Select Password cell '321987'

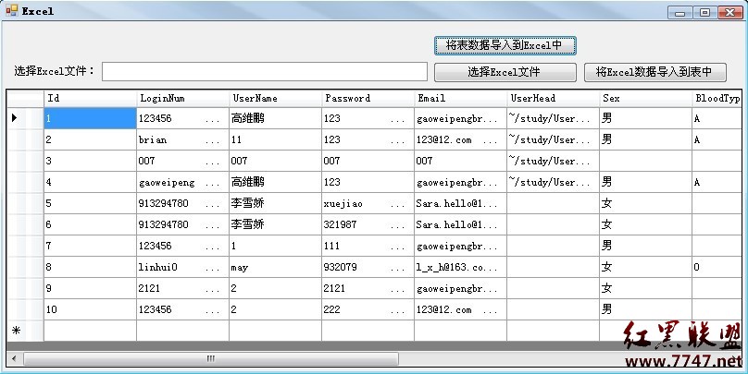click(x=368, y=224)
